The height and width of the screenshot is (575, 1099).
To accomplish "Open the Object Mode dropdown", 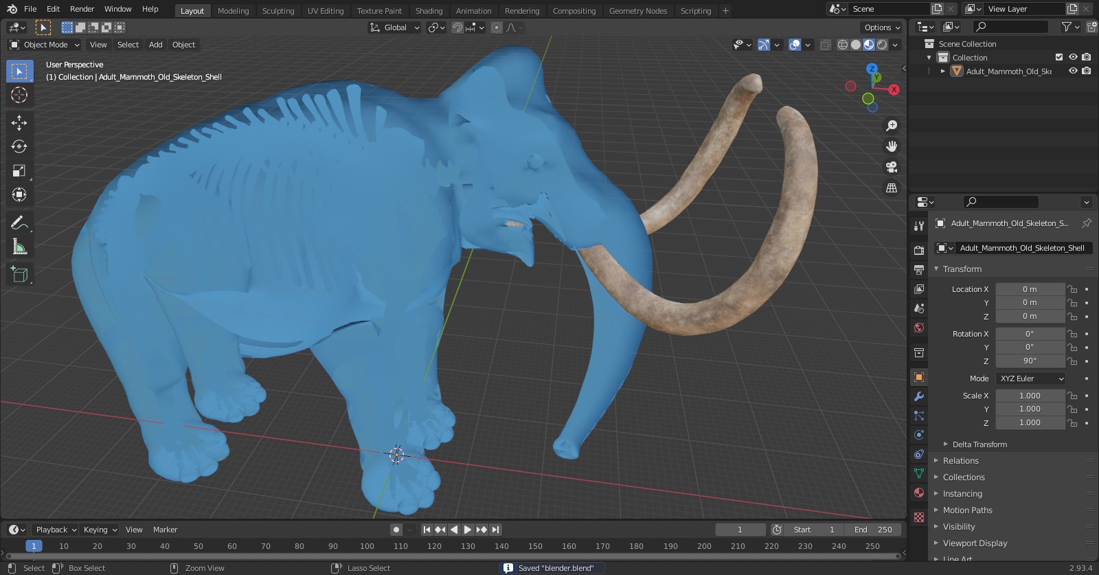I will click(x=44, y=45).
